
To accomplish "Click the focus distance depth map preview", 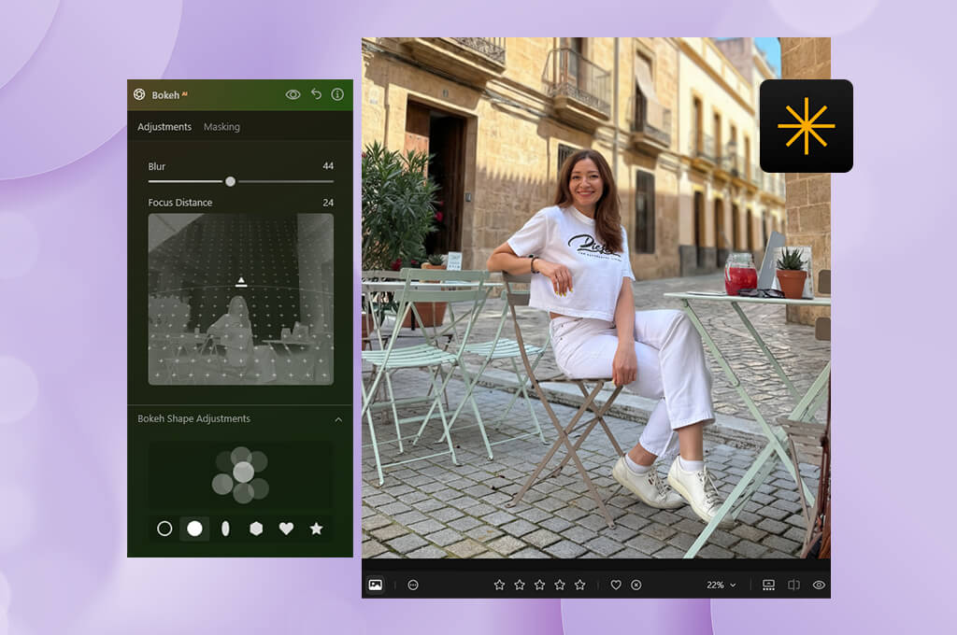I will coord(240,299).
